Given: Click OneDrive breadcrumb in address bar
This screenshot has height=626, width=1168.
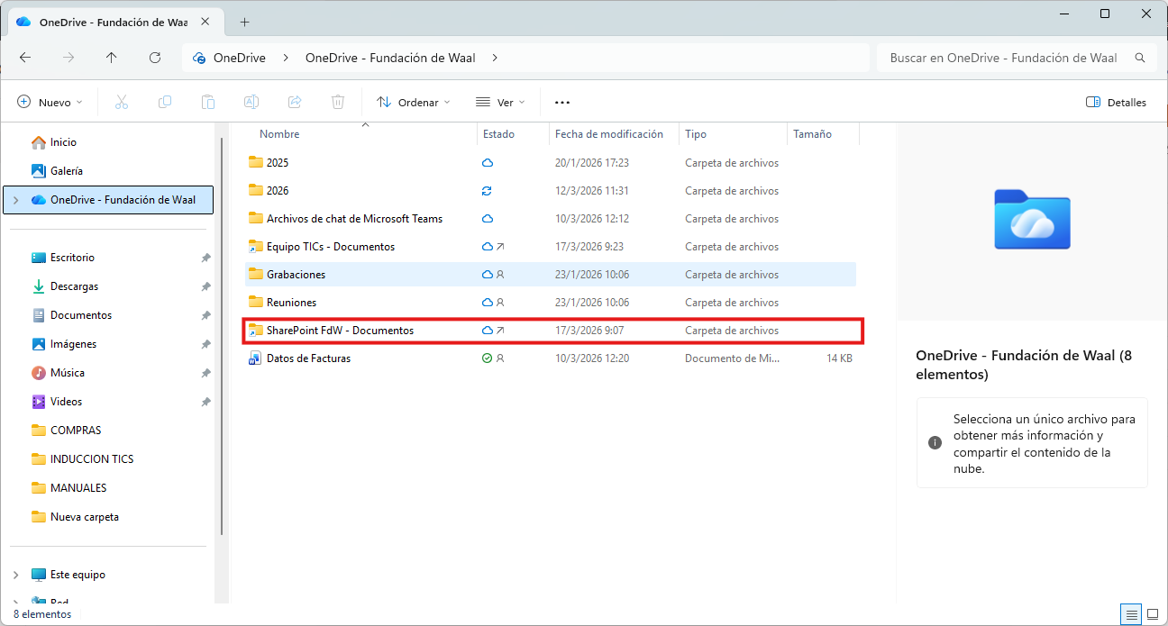Looking at the screenshot, I should point(240,58).
